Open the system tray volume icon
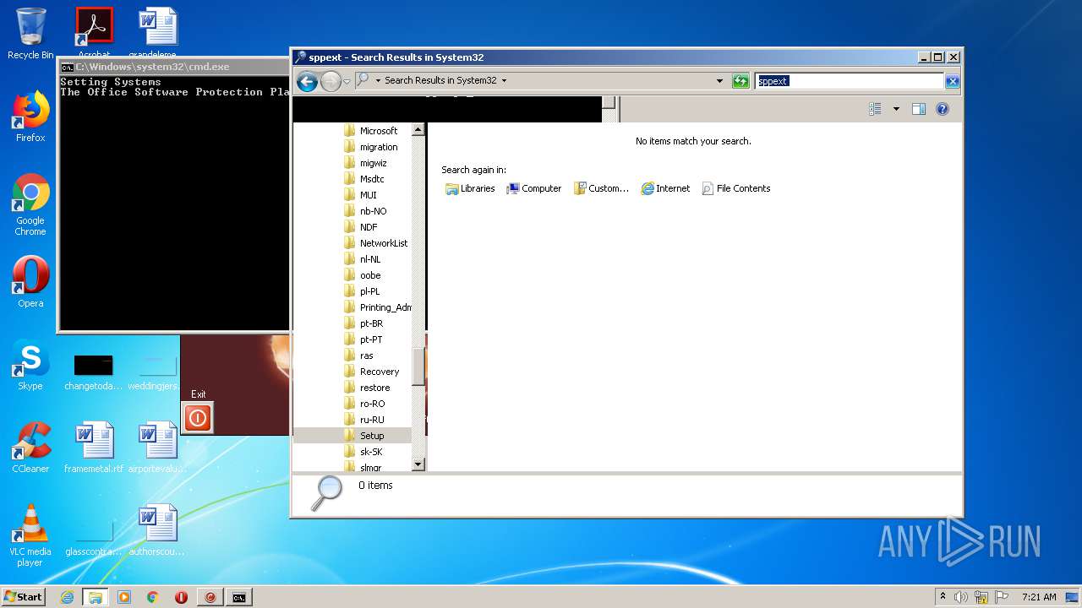This screenshot has height=608, width=1082. click(x=960, y=597)
